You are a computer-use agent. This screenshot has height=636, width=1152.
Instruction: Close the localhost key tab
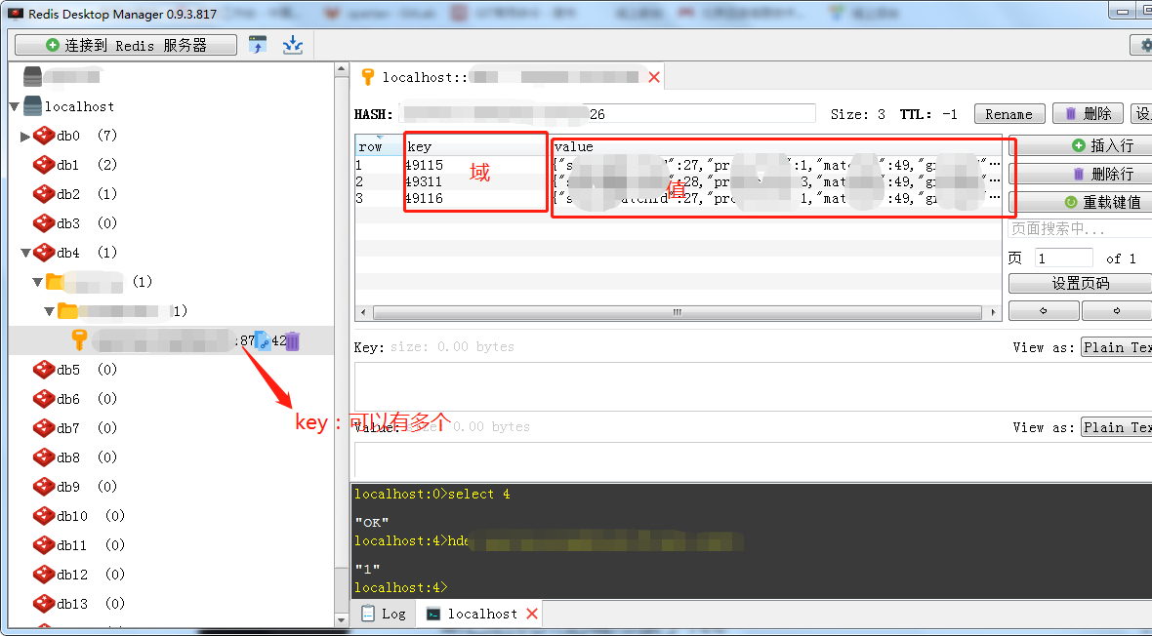[x=654, y=77]
